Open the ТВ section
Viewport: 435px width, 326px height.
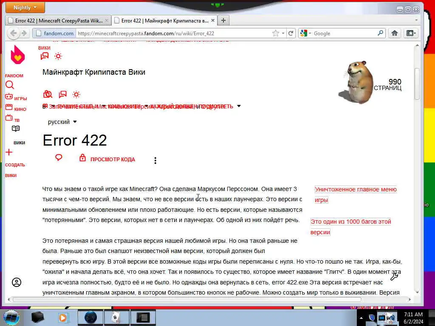tap(12, 119)
